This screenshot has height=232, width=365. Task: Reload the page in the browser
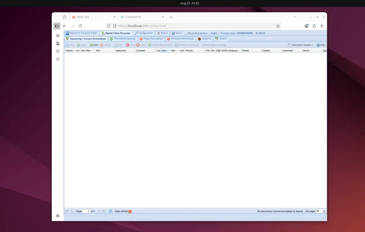(80, 26)
